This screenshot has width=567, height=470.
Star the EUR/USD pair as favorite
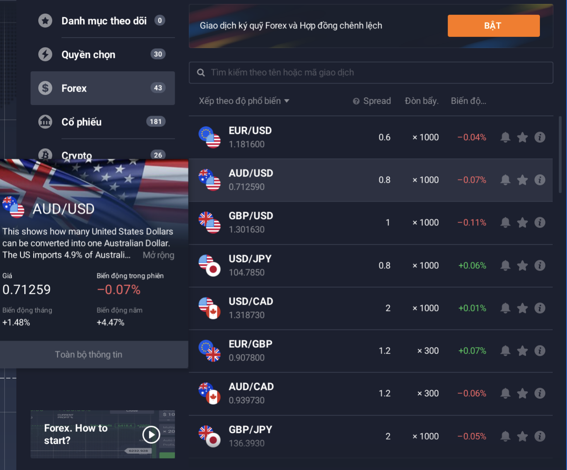(522, 137)
